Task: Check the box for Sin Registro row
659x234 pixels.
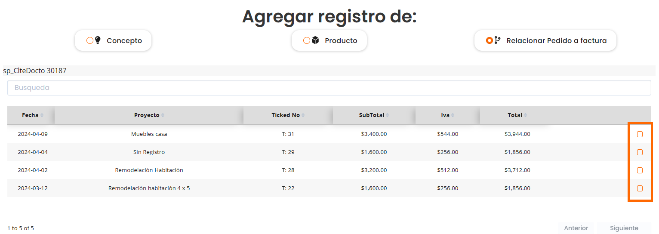Action: (x=640, y=152)
